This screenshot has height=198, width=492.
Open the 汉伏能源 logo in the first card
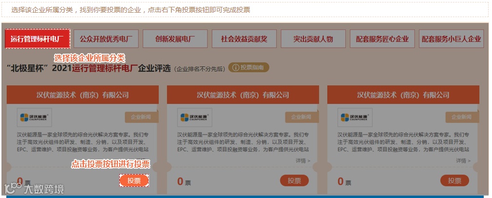pos(35,118)
